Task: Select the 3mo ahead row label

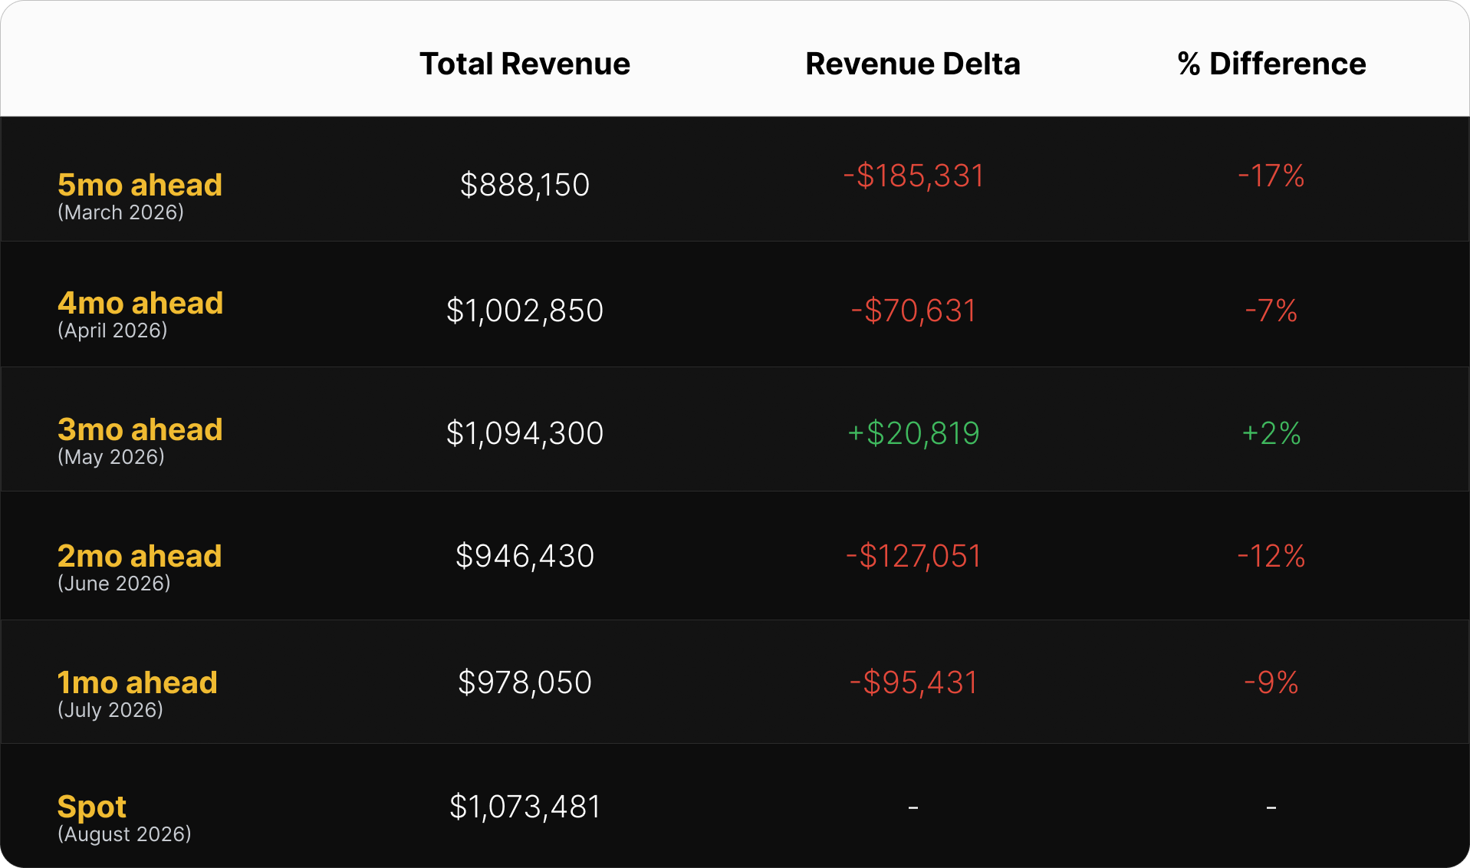Action: [x=140, y=429]
